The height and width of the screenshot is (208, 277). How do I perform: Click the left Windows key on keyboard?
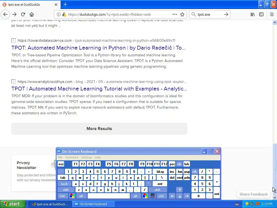72,196
